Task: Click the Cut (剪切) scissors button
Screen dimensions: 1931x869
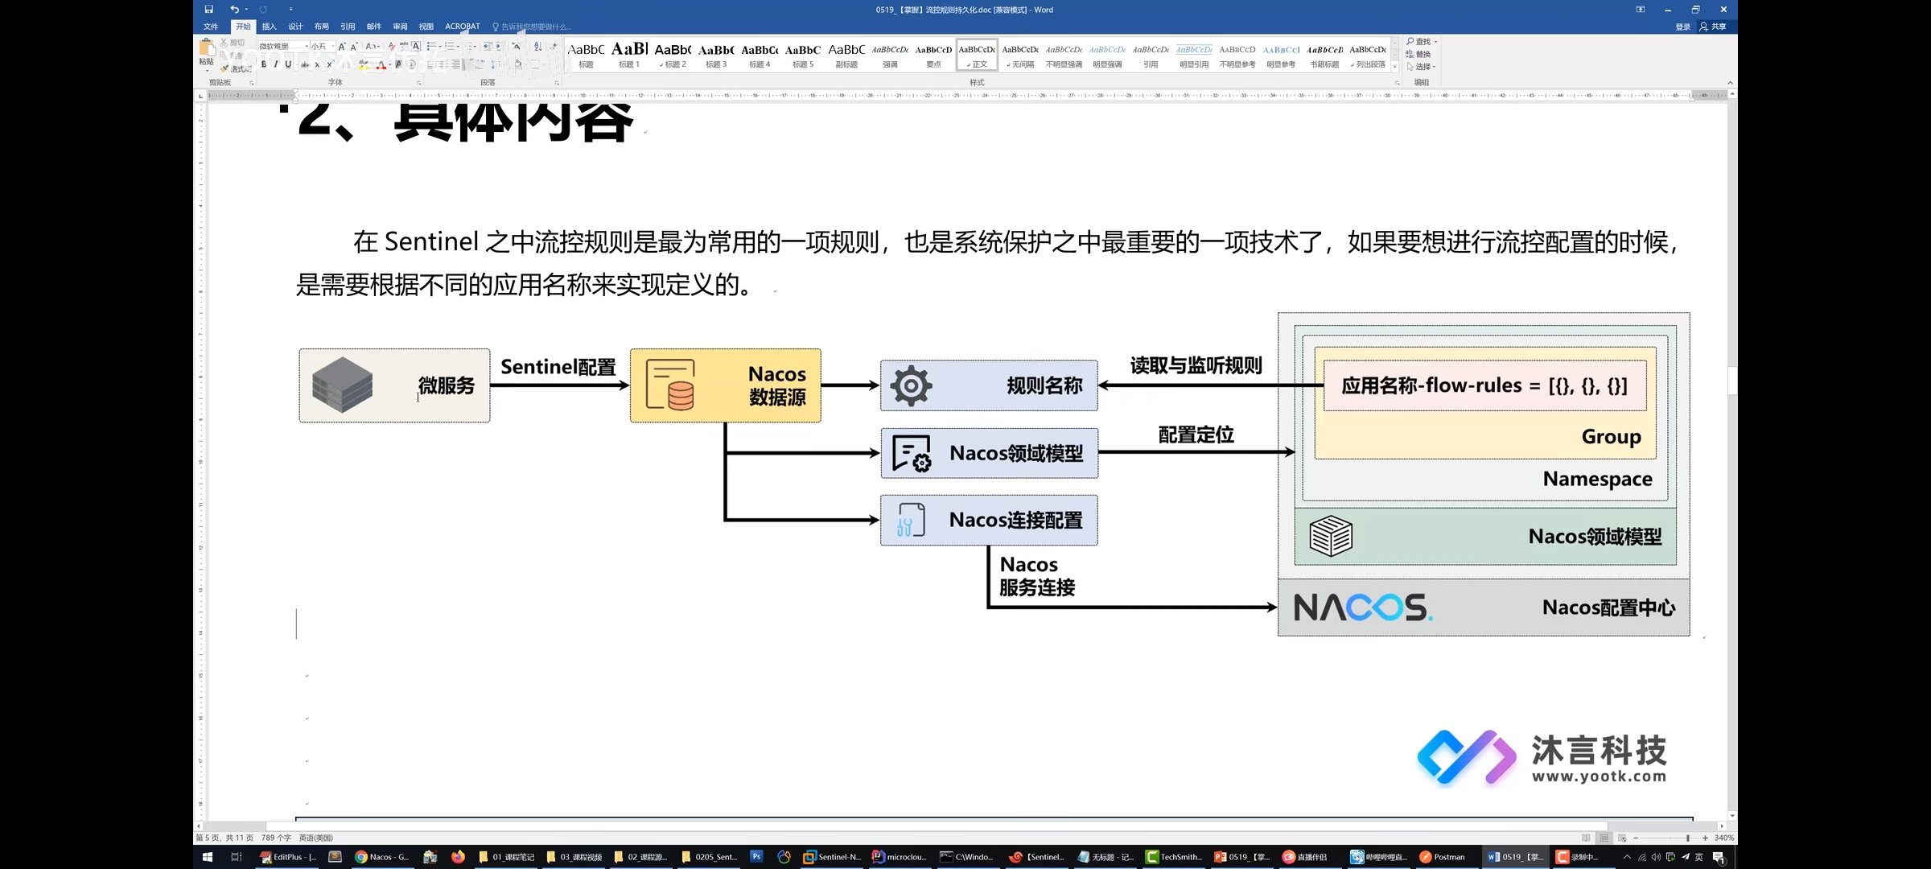Action: (x=233, y=43)
